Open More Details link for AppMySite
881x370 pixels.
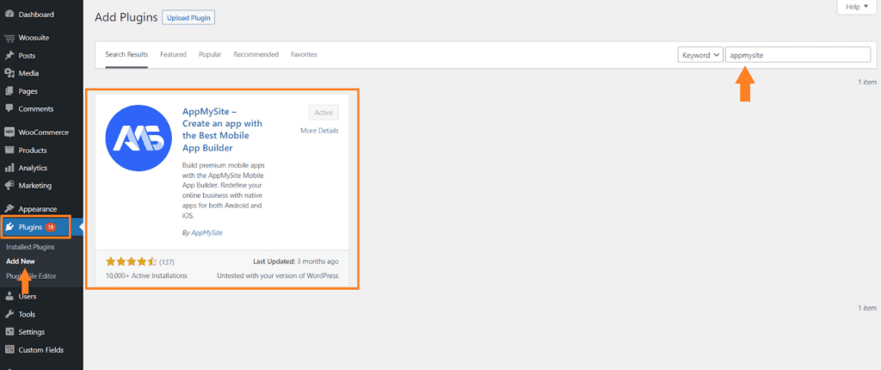(x=320, y=131)
